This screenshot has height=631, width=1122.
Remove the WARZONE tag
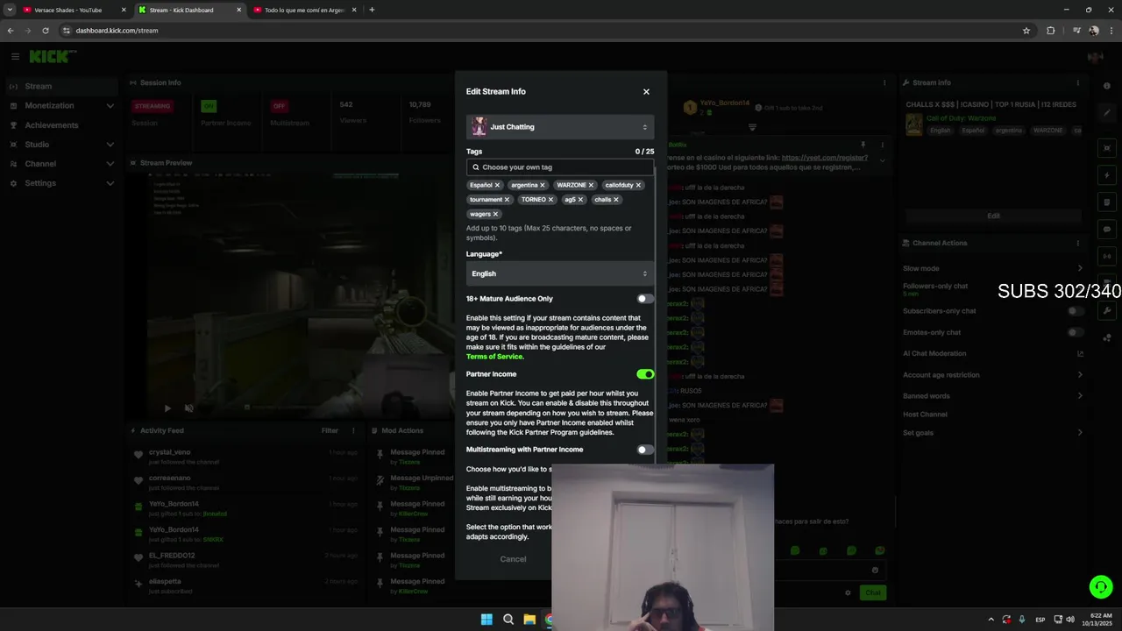click(591, 185)
